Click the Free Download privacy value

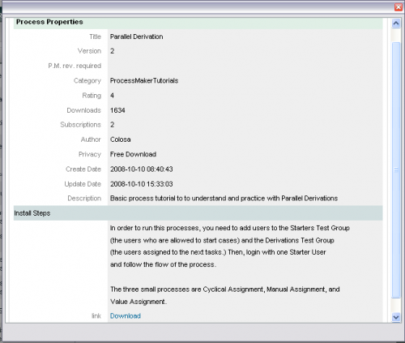(133, 154)
